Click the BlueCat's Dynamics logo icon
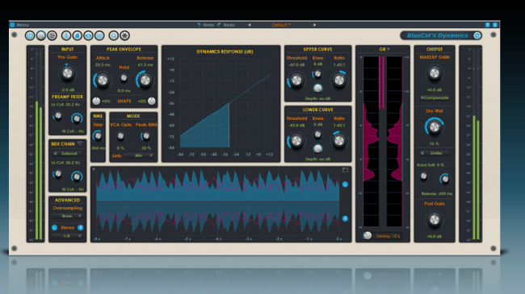 tap(477, 35)
